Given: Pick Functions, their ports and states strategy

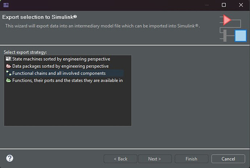Looking at the screenshot, I should click(x=67, y=80).
